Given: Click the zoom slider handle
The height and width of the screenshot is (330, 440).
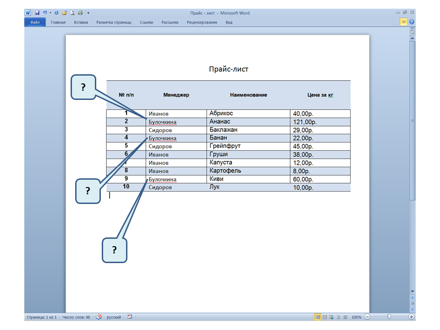Looking at the screenshot, I should click(x=389, y=317).
